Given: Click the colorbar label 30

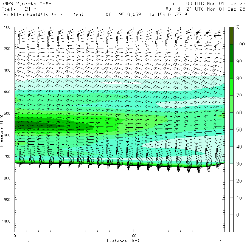Looking at the screenshot, I should (239, 164).
